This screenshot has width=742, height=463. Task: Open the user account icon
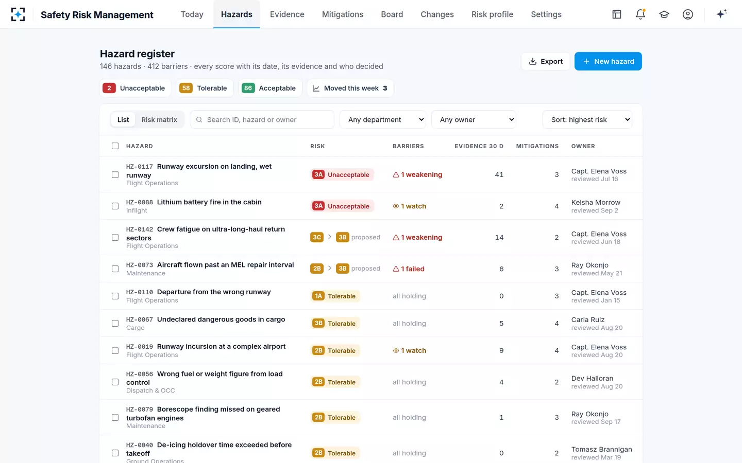tap(688, 14)
